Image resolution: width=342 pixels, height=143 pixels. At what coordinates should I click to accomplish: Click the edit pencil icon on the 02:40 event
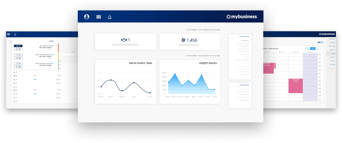(x=275, y=66)
